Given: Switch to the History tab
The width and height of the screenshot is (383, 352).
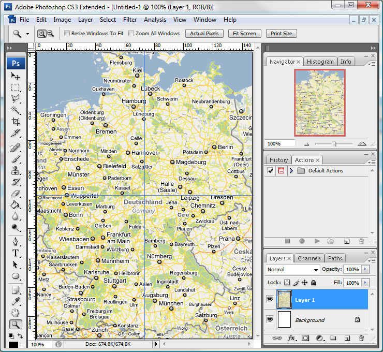Looking at the screenshot, I should pyautogui.click(x=278, y=160).
